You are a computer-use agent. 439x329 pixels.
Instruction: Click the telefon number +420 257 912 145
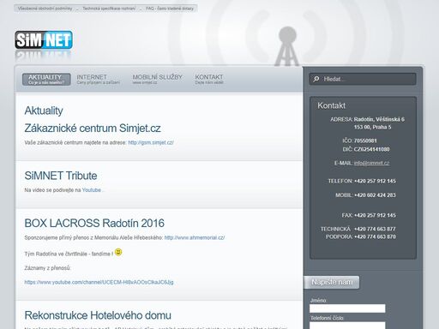tap(375, 181)
